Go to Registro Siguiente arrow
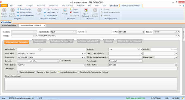 [13, 10]
